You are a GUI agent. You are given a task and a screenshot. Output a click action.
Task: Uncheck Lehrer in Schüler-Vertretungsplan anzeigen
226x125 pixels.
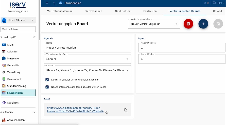tap(47, 80)
